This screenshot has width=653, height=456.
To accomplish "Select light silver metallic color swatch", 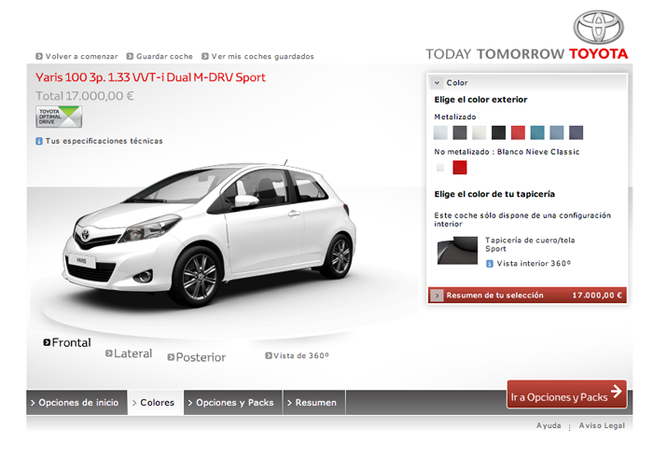I will click(440, 132).
